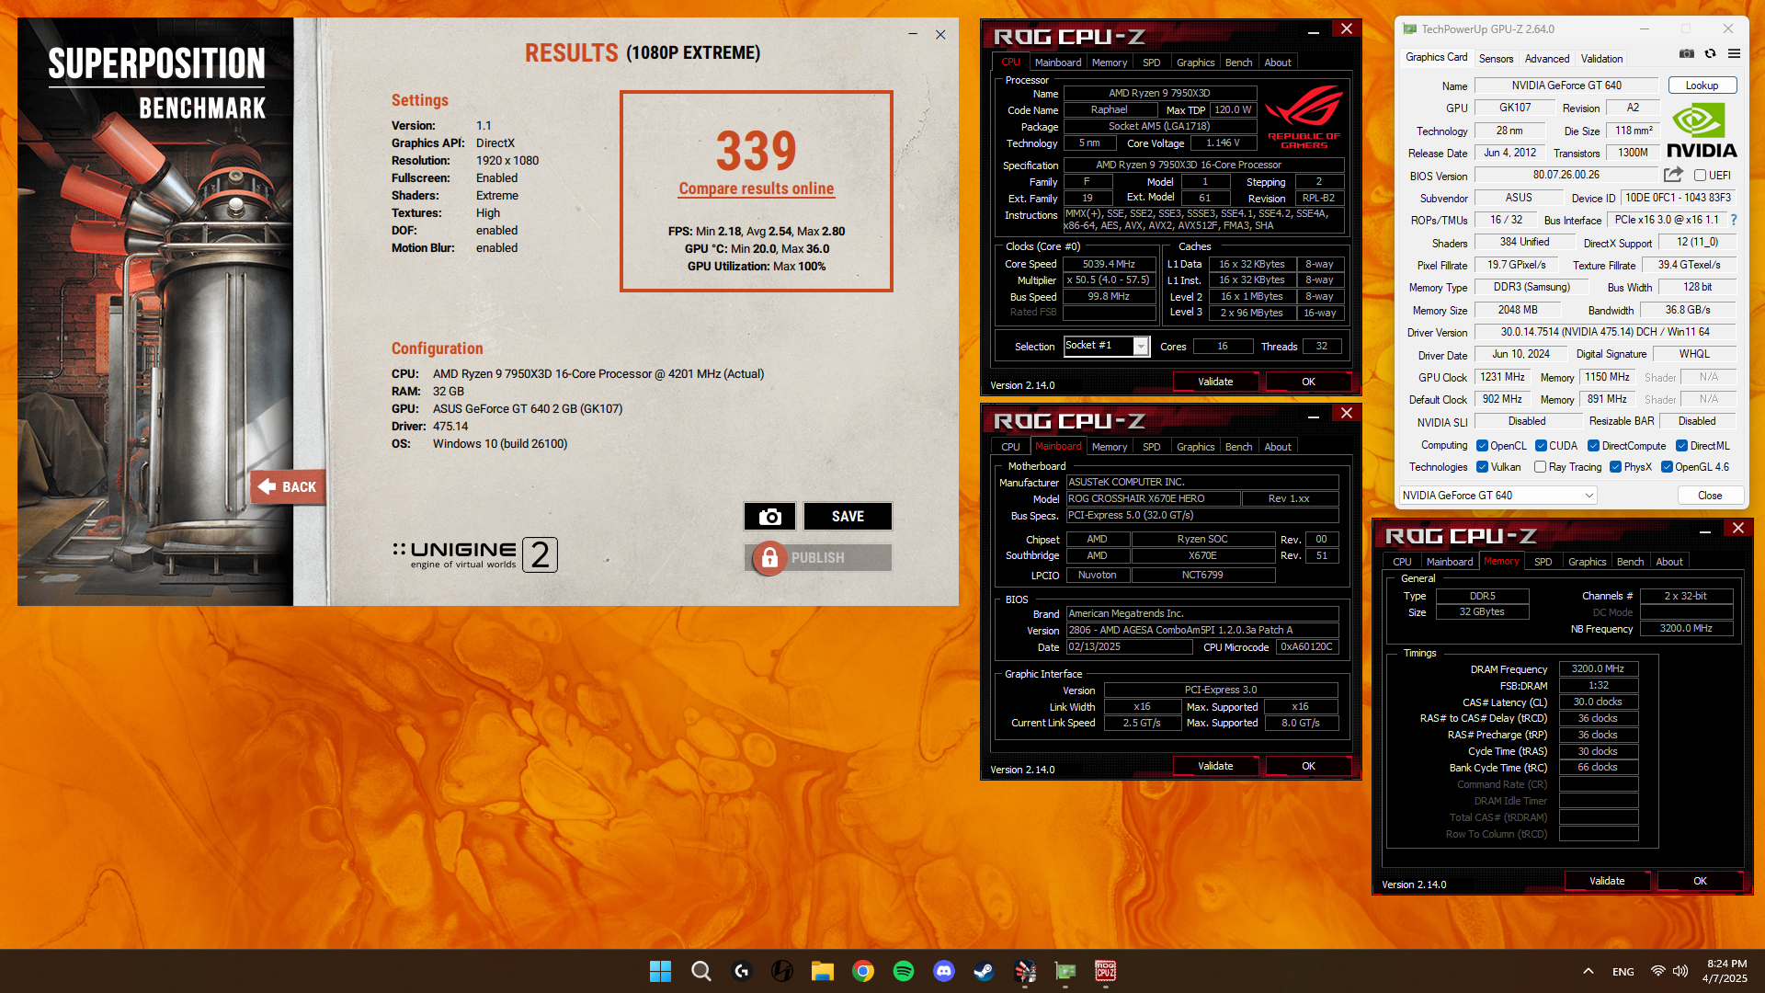Switch to the Sensors tab in GPU-Z
This screenshot has height=993, width=1765.
coord(1496,59)
